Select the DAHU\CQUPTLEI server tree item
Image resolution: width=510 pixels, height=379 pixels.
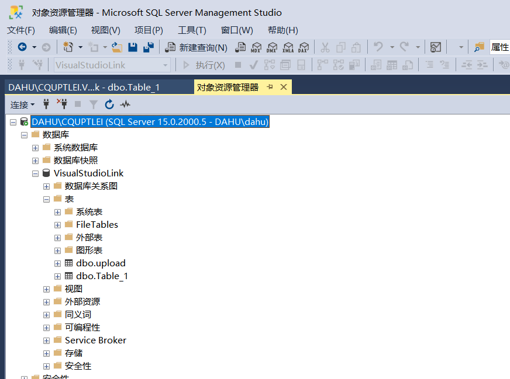coord(150,122)
